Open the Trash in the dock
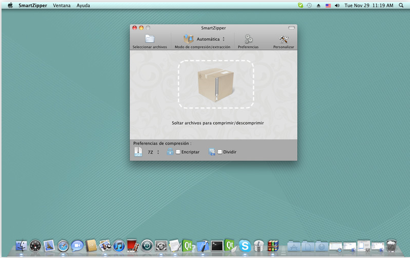Viewport: 410px width, 258px height. pos(392,246)
